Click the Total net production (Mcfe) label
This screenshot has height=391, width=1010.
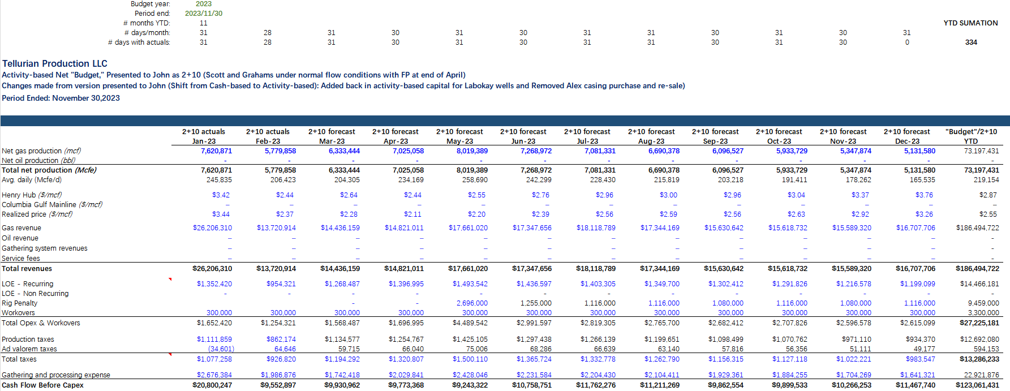point(49,170)
